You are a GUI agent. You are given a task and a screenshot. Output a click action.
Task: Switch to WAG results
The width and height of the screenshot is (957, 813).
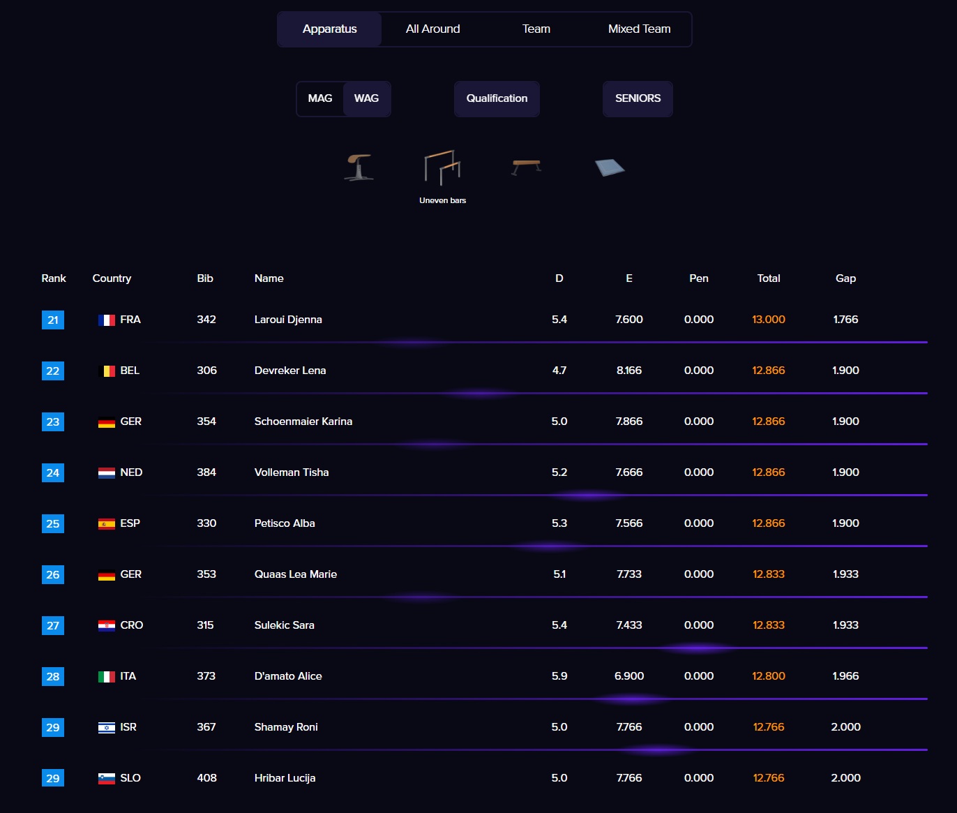366,98
